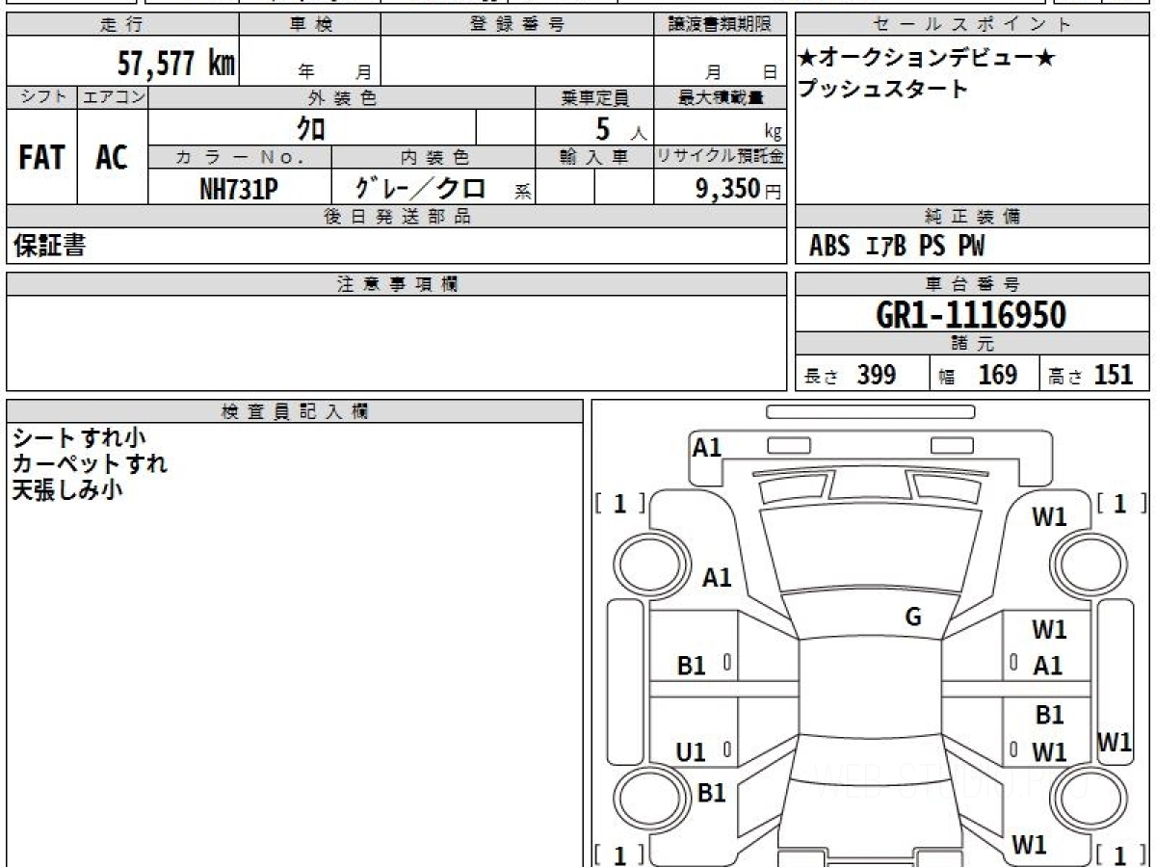Viewport: 1156px width, 867px height.
Task: Click the リサイクル預託金 label
Action: coord(720,157)
